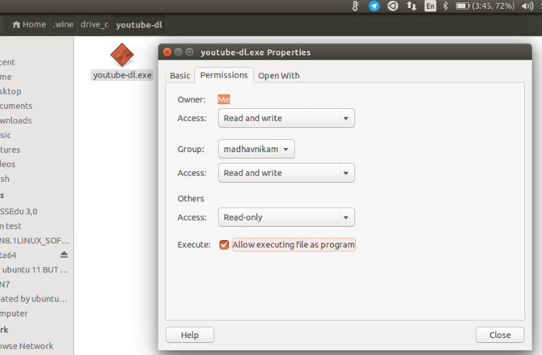
Task: Maximize the Properties dialog window
Action: click(190, 52)
